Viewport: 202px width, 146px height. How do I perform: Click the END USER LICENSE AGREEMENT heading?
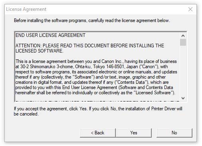click(50, 35)
